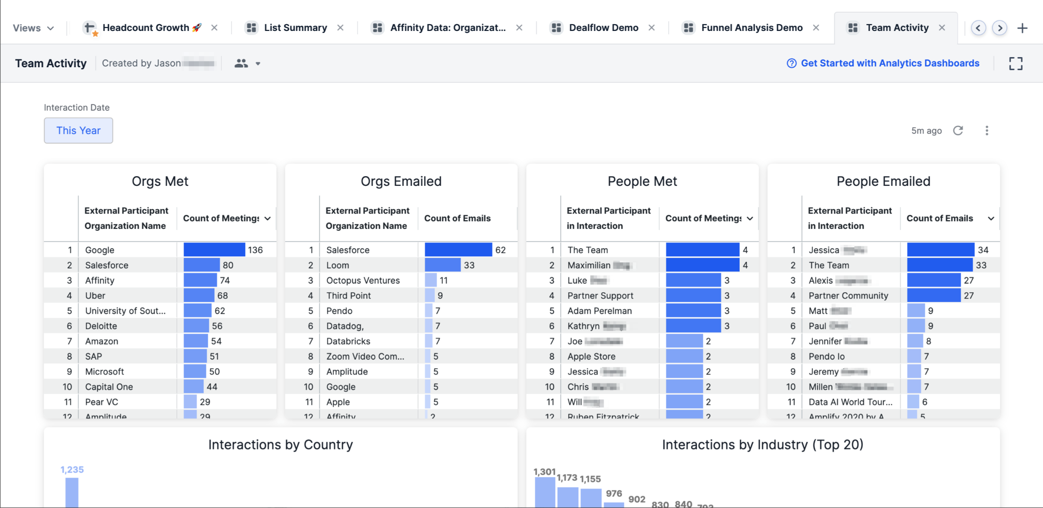This screenshot has width=1043, height=508.
Task: Close the Affinity Data: Organizations tab
Action: [x=519, y=28]
